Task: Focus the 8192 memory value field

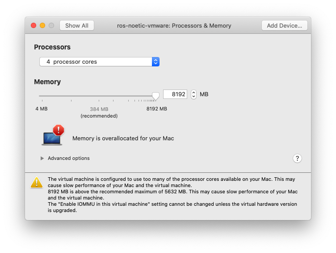Action: 175,94
